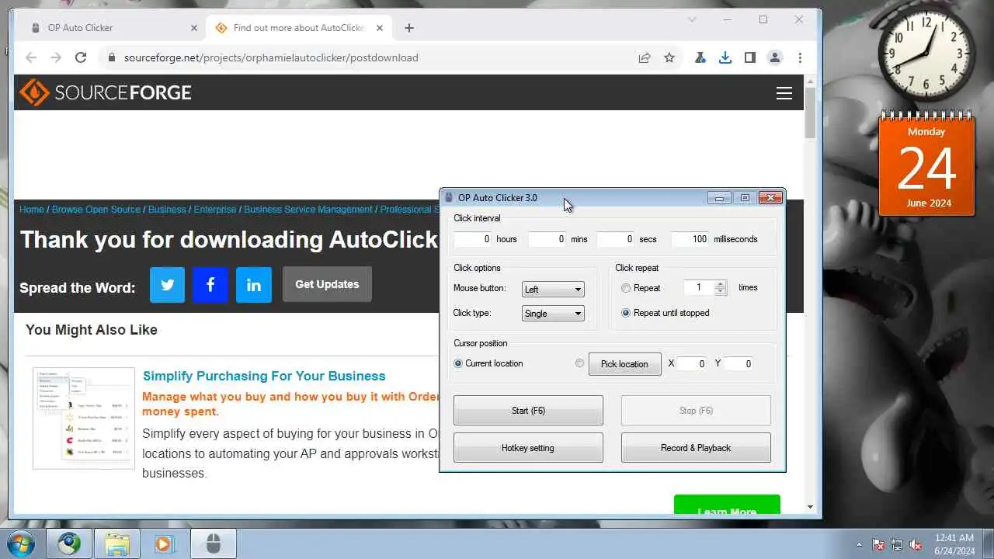
Task: Click the X coordinate field
Action: pyautogui.click(x=692, y=363)
